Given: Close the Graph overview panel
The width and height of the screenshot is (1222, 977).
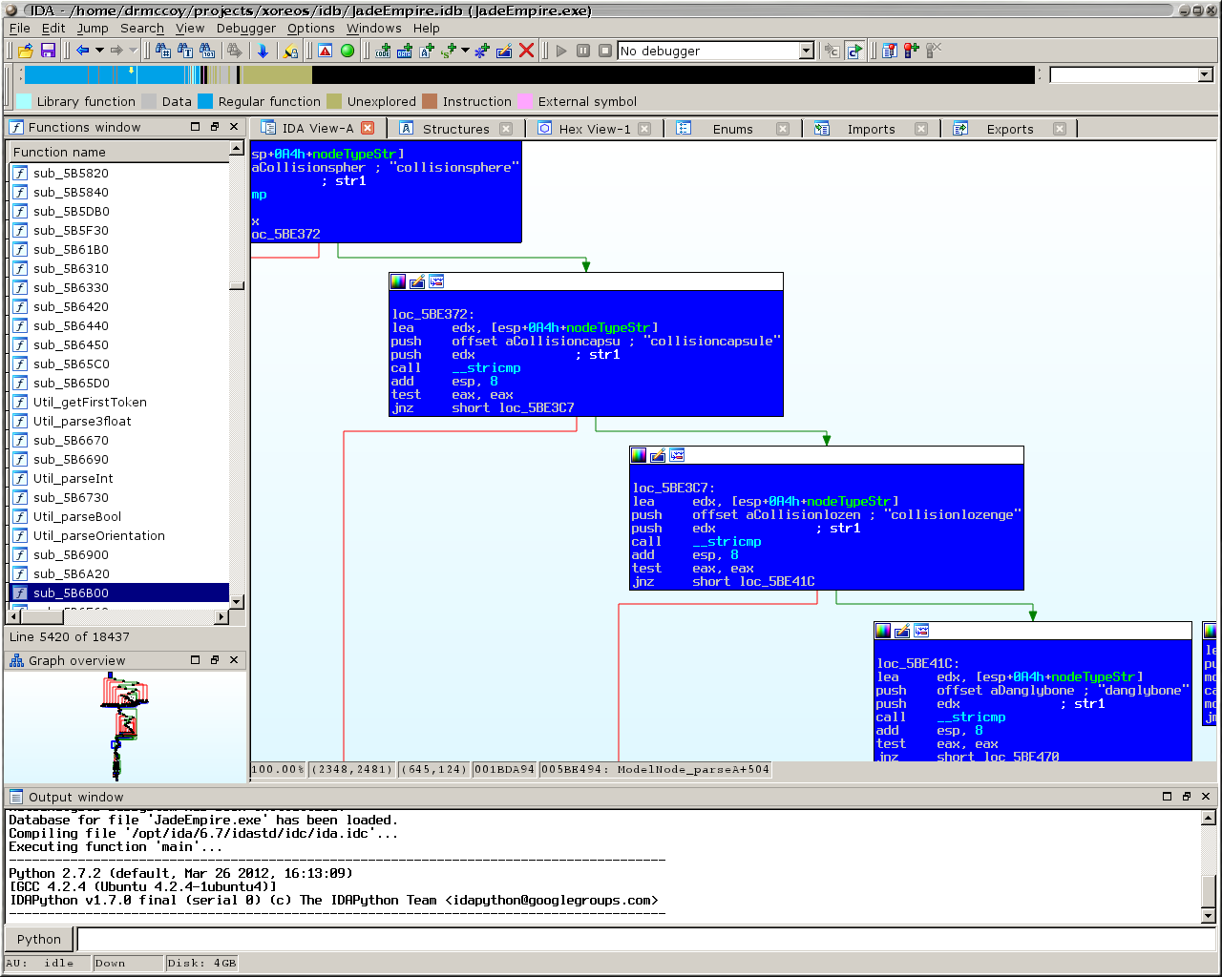Looking at the screenshot, I should tap(234, 659).
